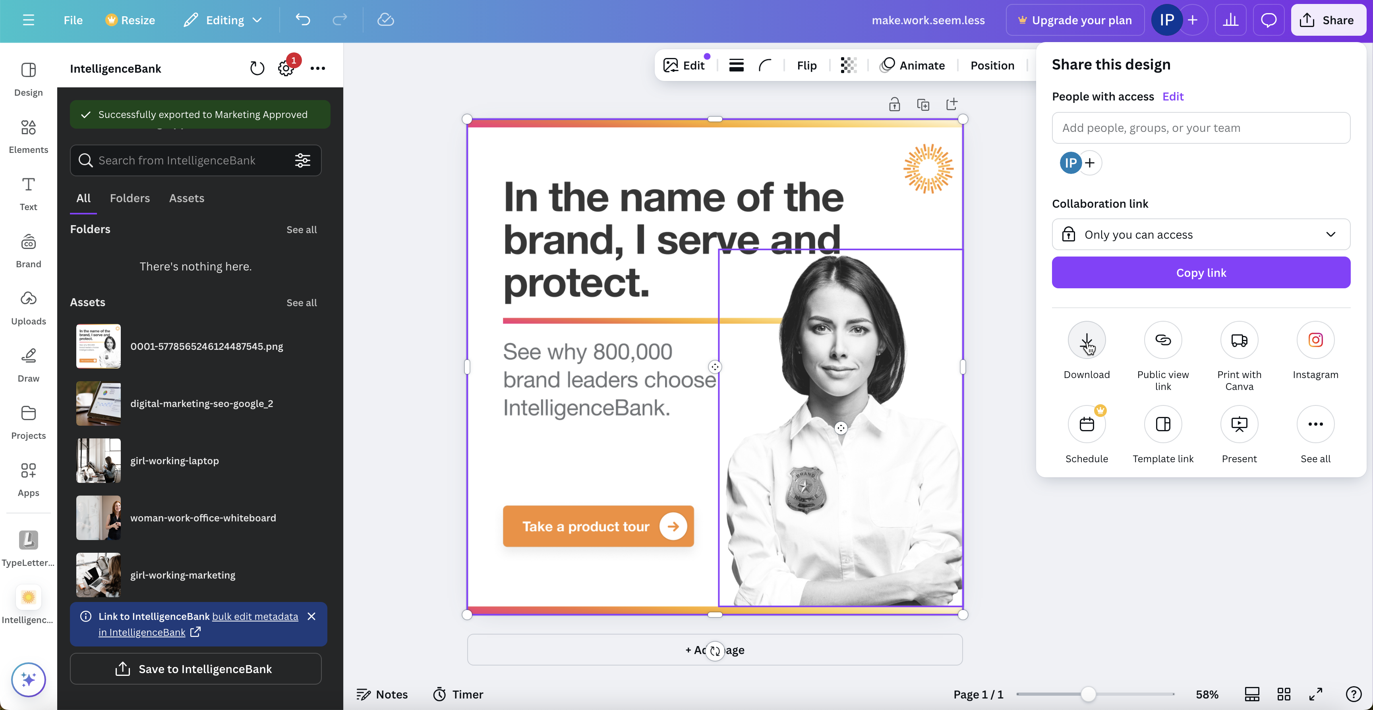Lock the selected page element
Viewport: 1373px width, 710px height.
click(x=894, y=104)
